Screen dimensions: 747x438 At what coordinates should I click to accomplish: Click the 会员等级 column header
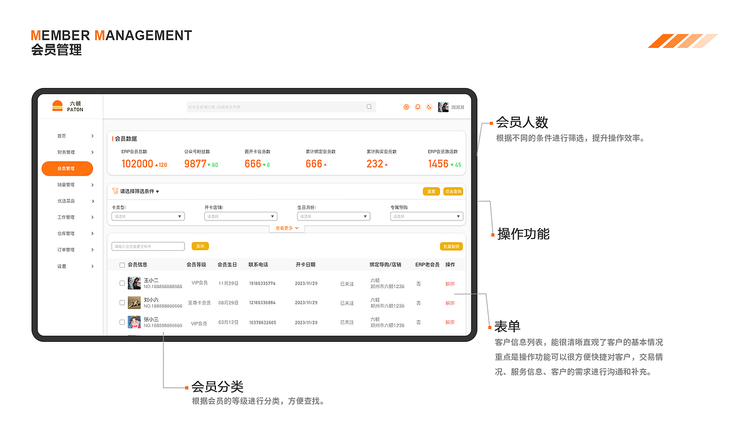click(197, 265)
